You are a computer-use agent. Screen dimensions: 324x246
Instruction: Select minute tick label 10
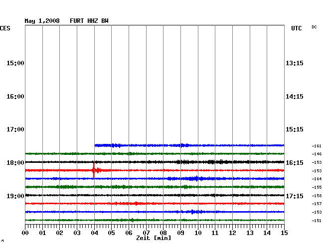(198, 233)
